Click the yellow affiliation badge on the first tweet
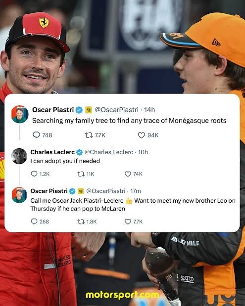The image size is (245, 306). pos(89,110)
